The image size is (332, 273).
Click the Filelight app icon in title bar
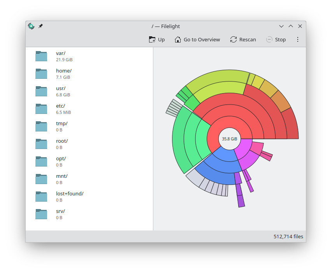31,26
